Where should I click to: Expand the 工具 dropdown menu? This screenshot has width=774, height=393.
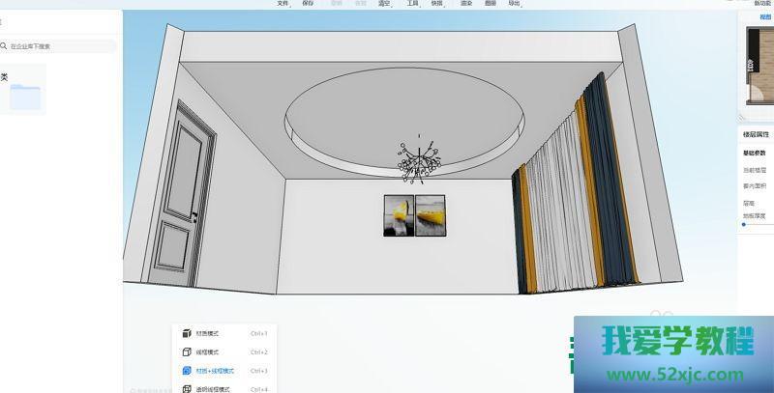tap(413, 4)
